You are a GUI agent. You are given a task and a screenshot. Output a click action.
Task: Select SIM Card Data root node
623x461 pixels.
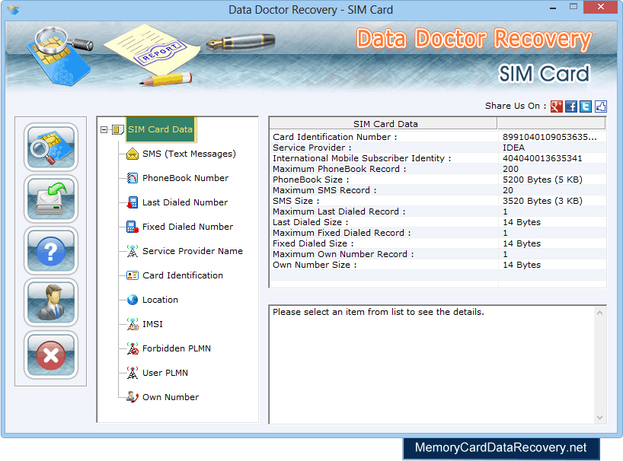pos(160,129)
